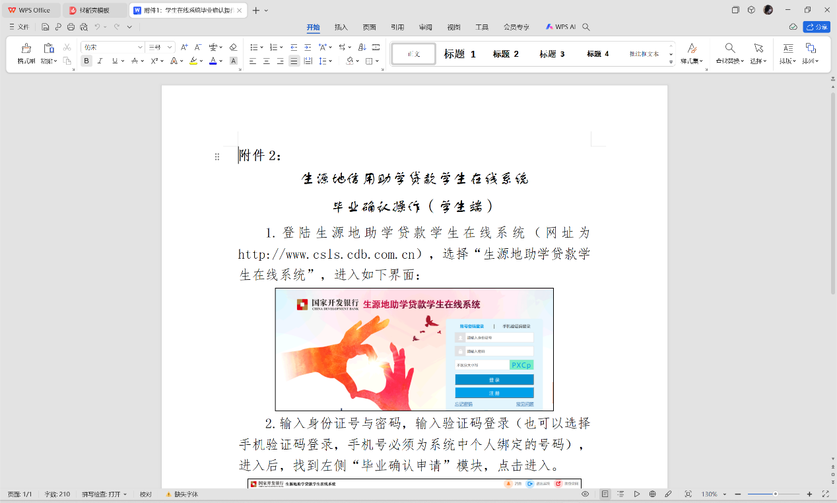Click the clear formatting eraser icon

[233, 47]
